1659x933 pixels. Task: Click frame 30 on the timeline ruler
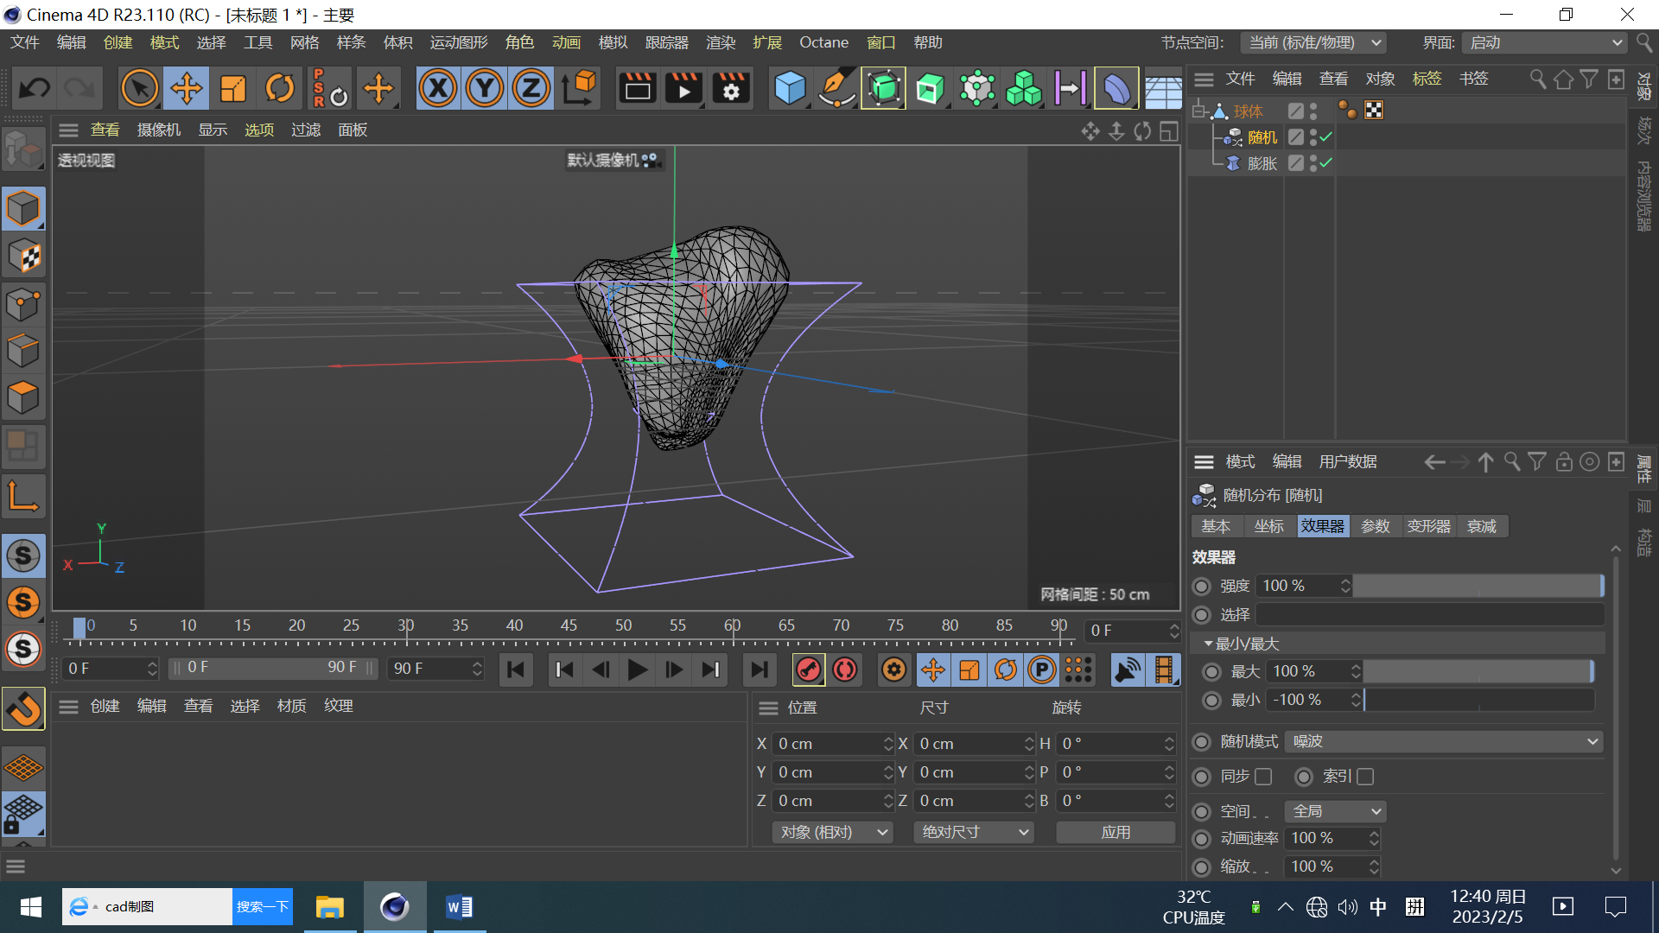point(406,625)
